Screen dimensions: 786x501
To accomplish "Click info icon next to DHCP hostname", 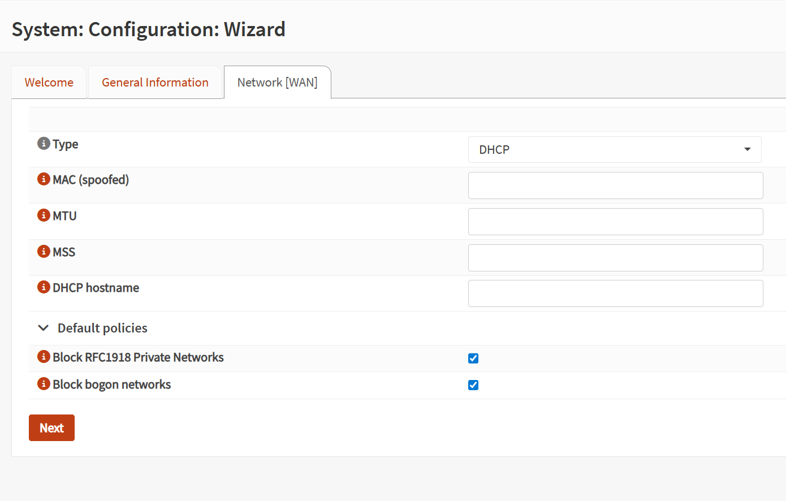I will click(44, 287).
